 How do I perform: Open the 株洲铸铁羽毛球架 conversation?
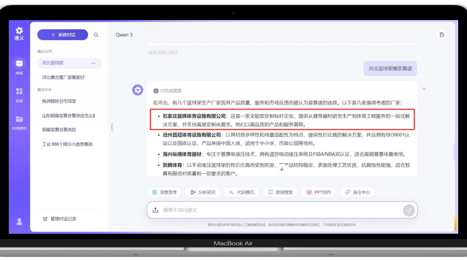(x=59, y=101)
